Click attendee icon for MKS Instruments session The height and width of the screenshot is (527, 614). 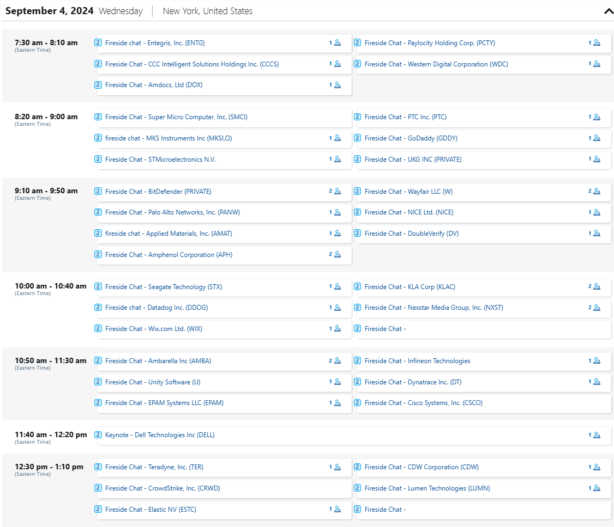tap(338, 138)
